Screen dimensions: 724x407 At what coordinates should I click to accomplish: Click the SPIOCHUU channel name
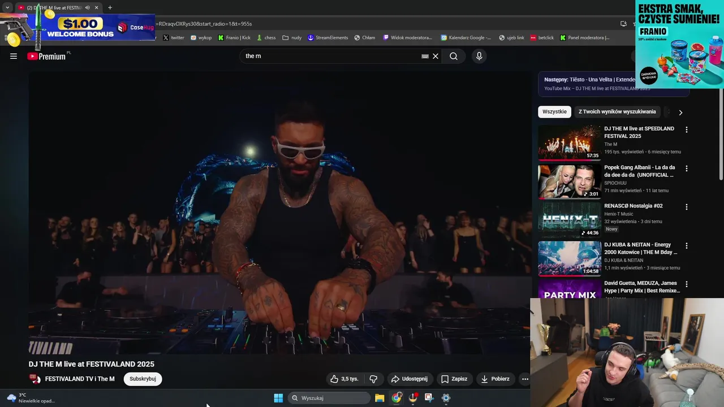coord(615,183)
